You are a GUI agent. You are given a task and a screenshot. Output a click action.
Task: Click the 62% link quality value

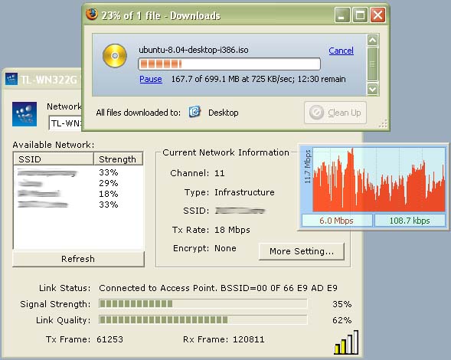tap(342, 320)
